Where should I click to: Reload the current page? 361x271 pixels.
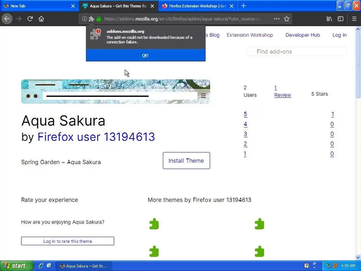pos(30,19)
